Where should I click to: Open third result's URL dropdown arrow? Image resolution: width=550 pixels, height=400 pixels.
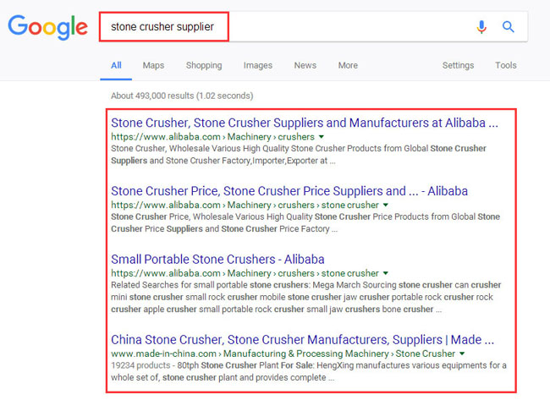[387, 273]
